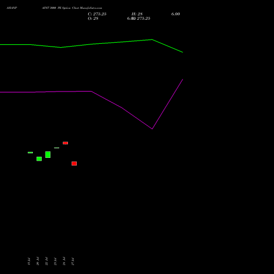Select the thin green candle above '23 Jul'
The height and width of the screenshot is (274, 274).
(56, 148)
